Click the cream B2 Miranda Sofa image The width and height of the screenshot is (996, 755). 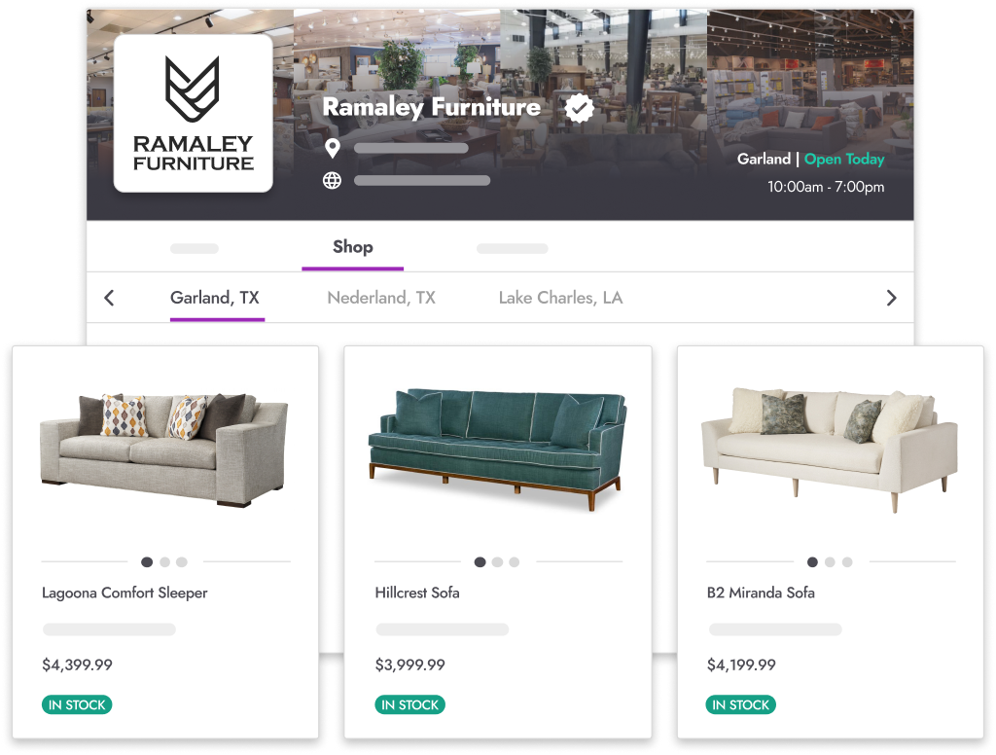829,449
